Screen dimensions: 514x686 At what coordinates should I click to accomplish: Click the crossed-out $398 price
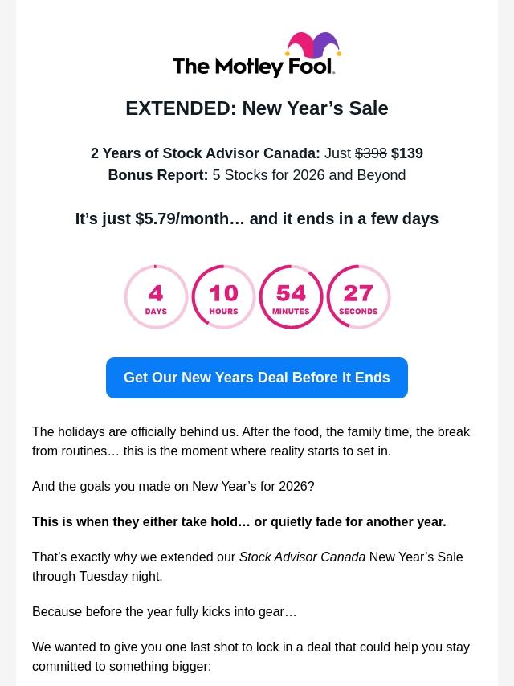click(371, 153)
